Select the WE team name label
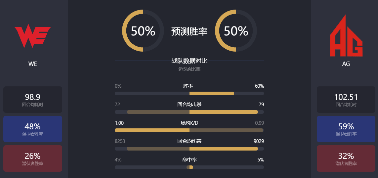The height and width of the screenshot is (178, 378). coord(32,64)
